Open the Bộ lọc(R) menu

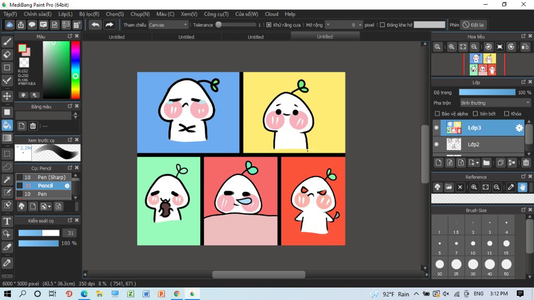pyautogui.click(x=89, y=14)
